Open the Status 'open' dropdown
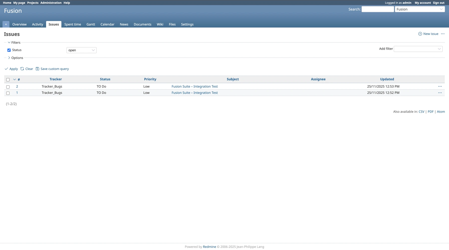Screen dimensions: 449x250 (x=81, y=50)
